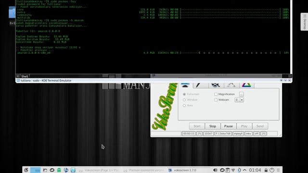Click the Start recording button
The height and width of the screenshot is (173, 308).
(197, 126)
